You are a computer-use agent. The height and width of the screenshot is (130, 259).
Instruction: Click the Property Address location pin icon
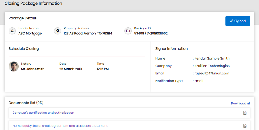click(58, 31)
